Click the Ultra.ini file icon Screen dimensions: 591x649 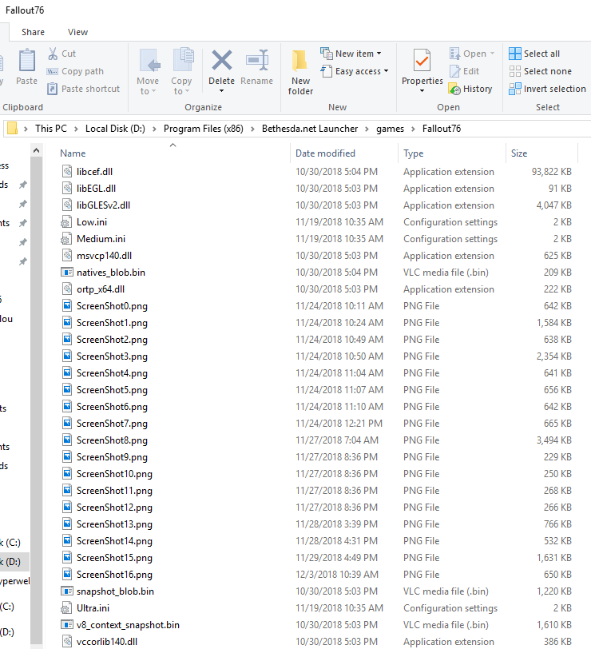pos(66,608)
